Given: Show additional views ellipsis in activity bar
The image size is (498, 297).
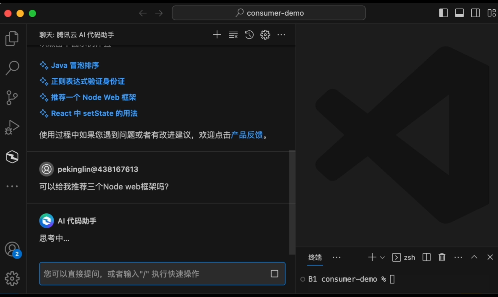Looking at the screenshot, I should [x=12, y=186].
